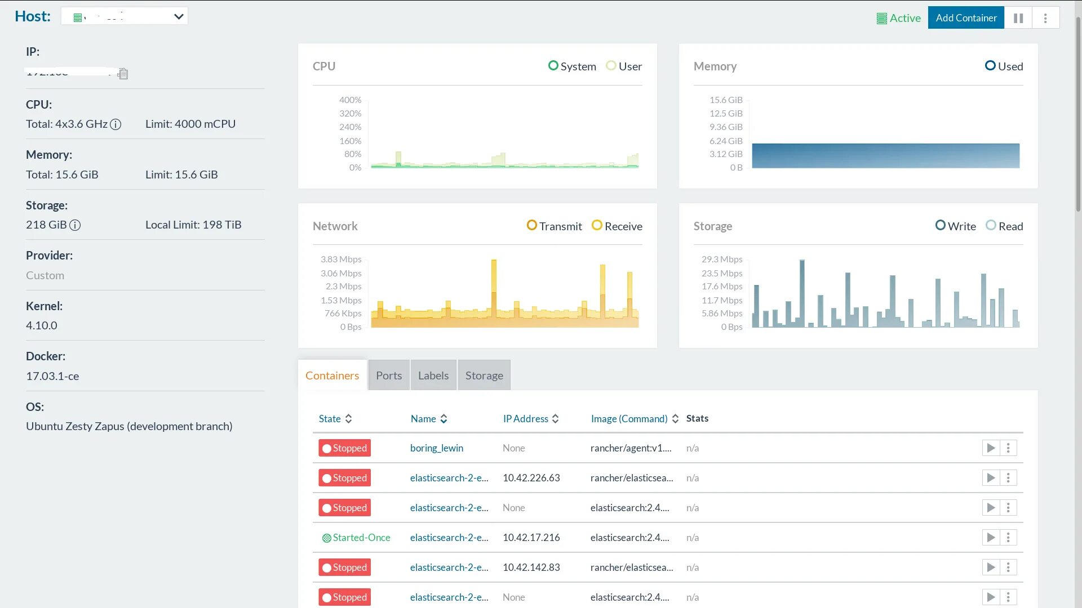Toggle the Read series in Storage chart
Image resolution: width=1082 pixels, height=608 pixels.
pyautogui.click(x=1004, y=226)
